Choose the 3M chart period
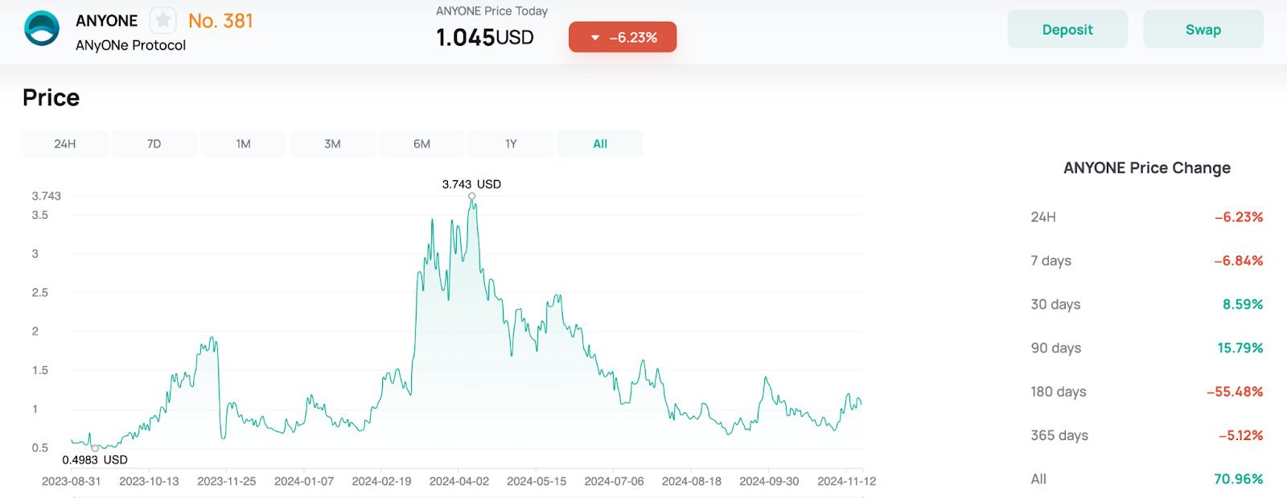 (332, 144)
